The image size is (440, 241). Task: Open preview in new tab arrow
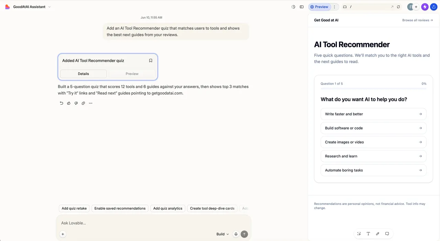coord(392,7)
